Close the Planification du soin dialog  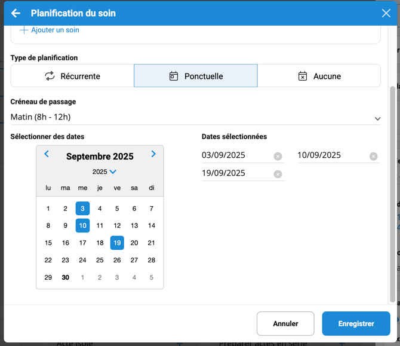[386, 13]
